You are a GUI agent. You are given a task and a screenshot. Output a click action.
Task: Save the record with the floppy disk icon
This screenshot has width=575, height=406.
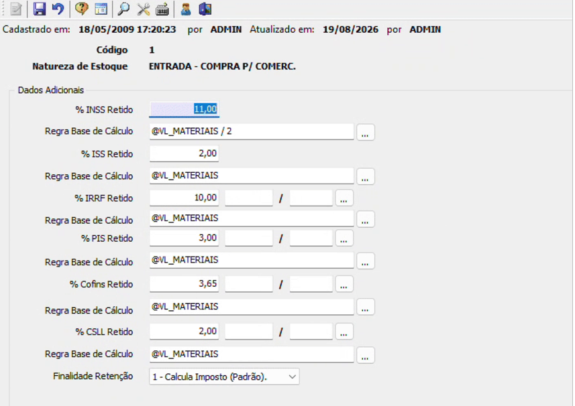click(x=39, y=9)
